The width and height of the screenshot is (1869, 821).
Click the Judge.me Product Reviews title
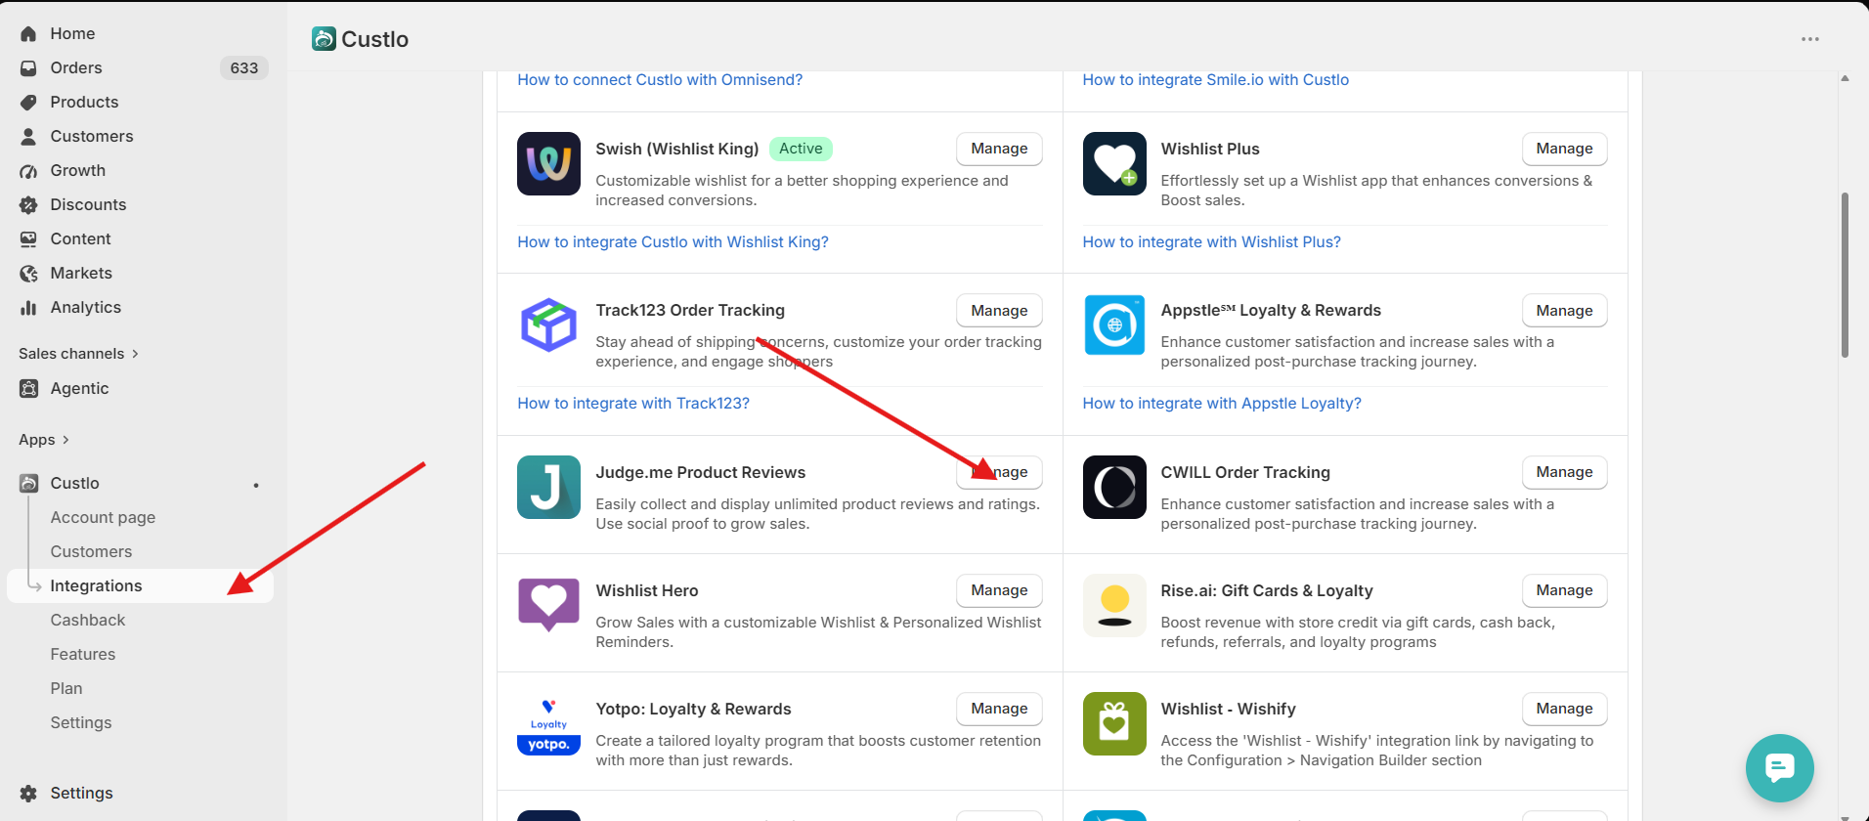[701, 473]
